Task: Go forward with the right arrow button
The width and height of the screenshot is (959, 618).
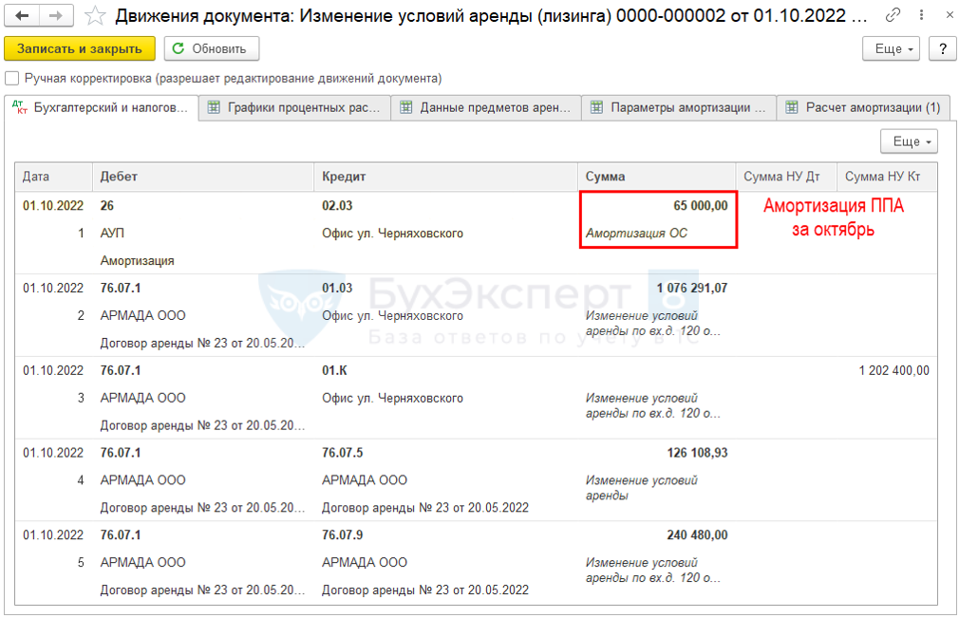Action: (56, 16)
